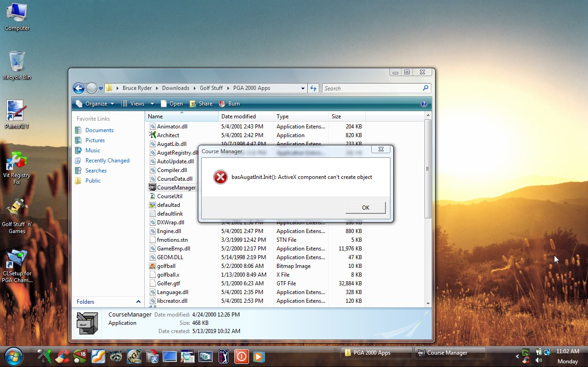Image resolution: width=588 pixels, height=367 pixels.
Task: Click the search magnifier icon
Action: (x=425, y=88)
